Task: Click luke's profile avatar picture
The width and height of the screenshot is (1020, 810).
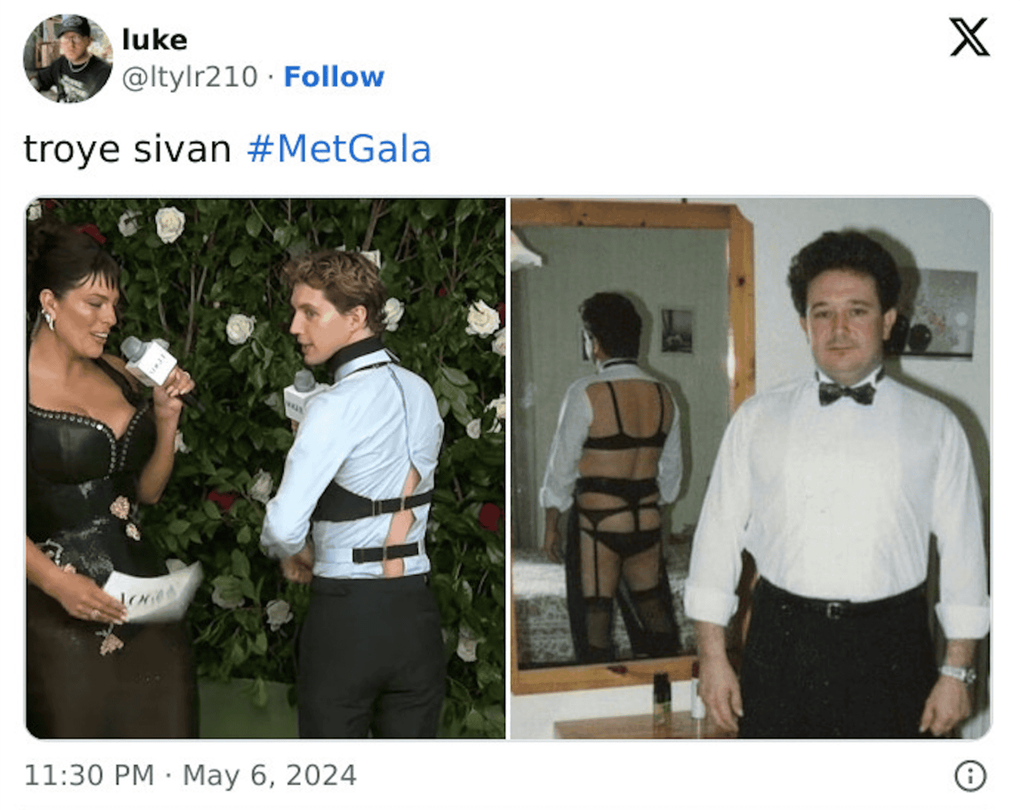Action: [x=68, y=59]
